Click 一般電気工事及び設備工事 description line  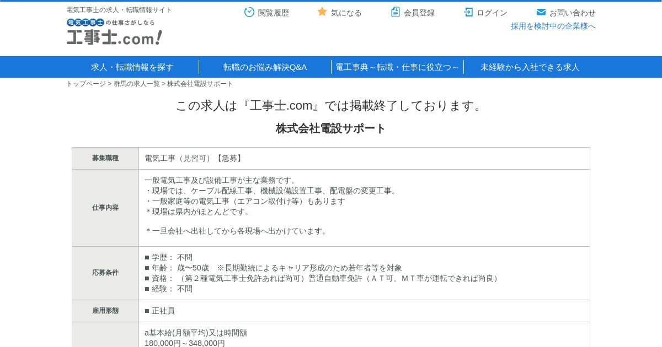point(222,180)
